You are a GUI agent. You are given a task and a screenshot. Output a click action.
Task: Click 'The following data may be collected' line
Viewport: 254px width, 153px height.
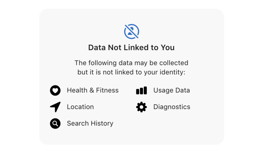pos(131,63)
